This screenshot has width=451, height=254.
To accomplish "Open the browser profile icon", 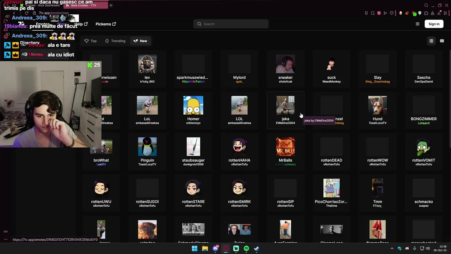I will (433, 13).
